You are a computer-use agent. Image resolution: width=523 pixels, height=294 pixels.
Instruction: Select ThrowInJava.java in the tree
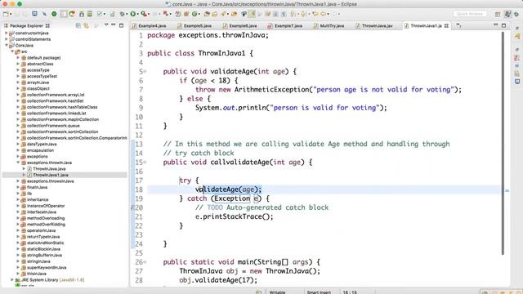[49, 169]
